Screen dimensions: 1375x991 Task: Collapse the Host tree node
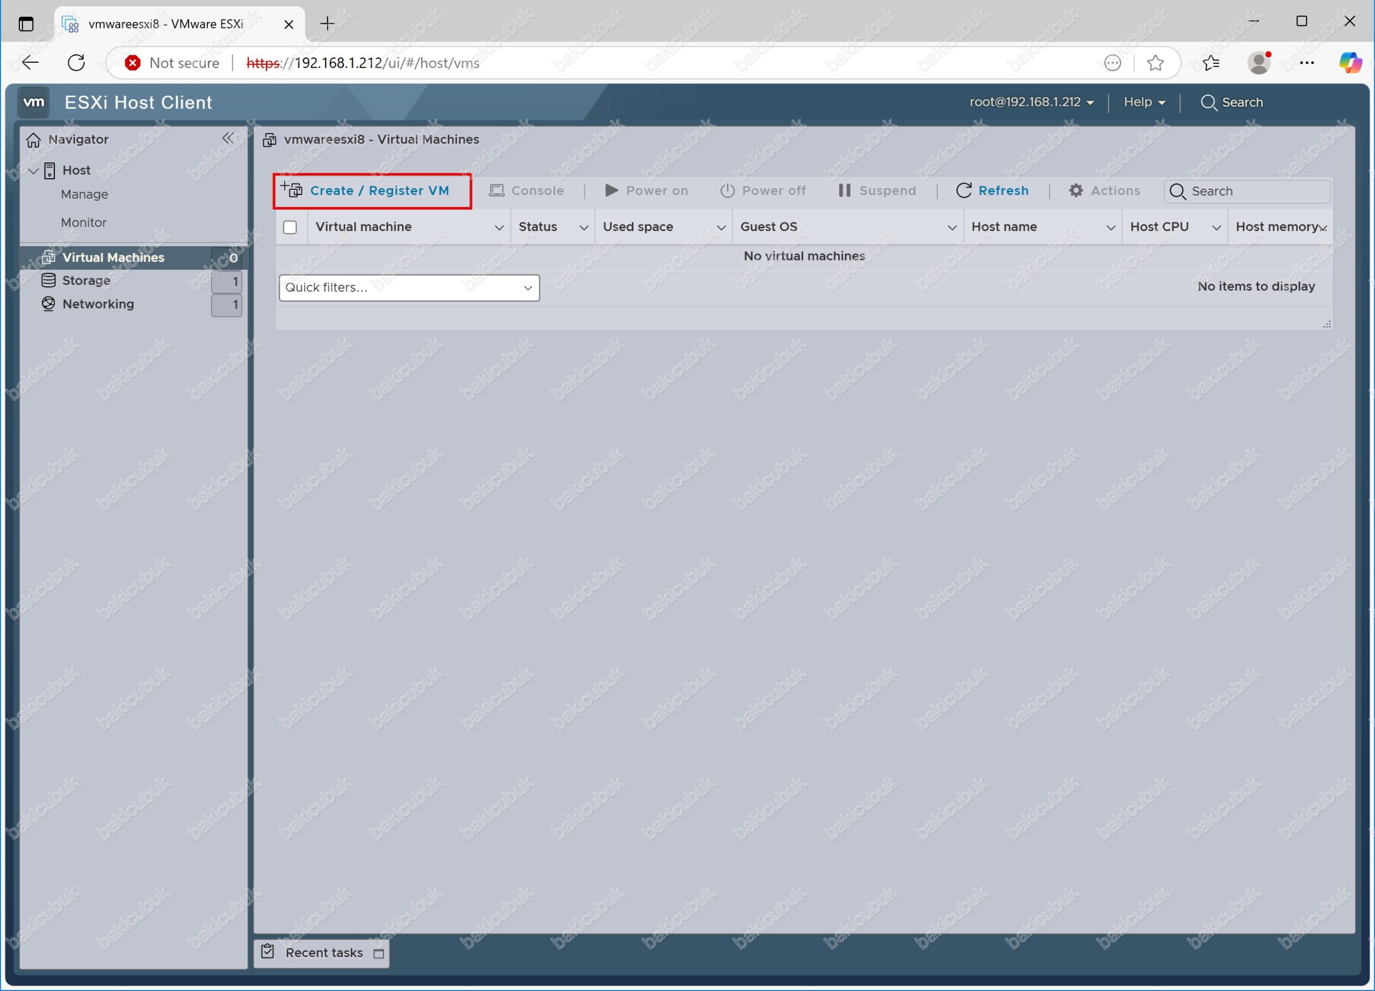tap(34, 170)
